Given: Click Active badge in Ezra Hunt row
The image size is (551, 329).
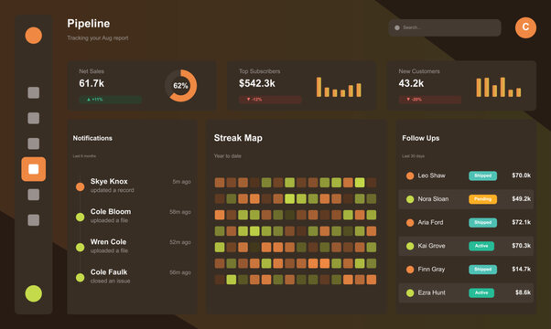Looking at the screenshot, I should tap(481, 292).
